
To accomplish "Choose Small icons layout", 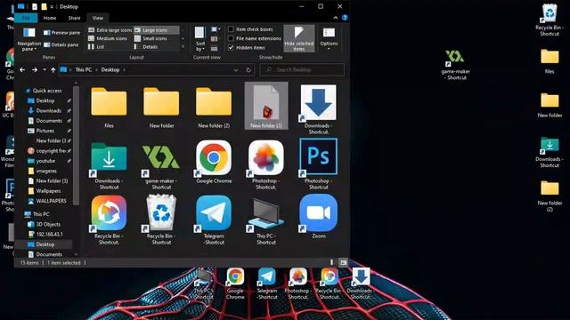I will 151,38.
